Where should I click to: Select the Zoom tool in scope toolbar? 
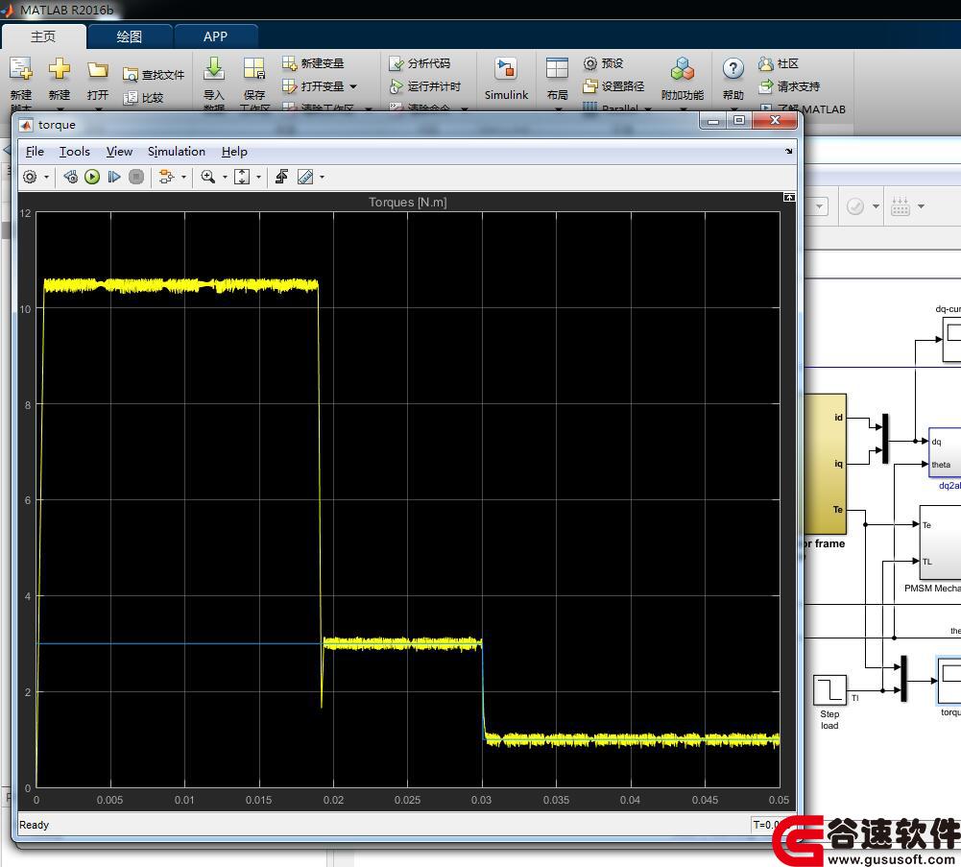[208, 178]
